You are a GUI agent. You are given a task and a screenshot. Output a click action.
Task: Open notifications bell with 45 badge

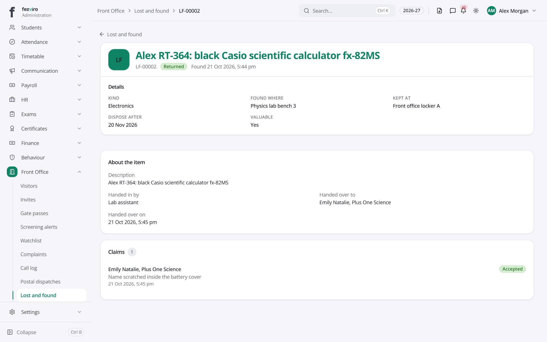(463, 10)
